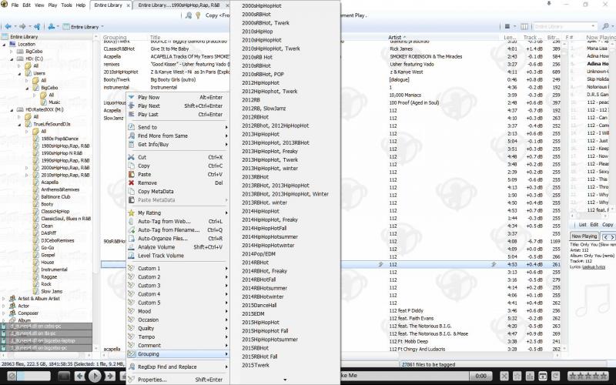Click the repeat icon in player bar
Image resolution: width=616 pixels, height=385 pixels.
click(x=555, y=376)
